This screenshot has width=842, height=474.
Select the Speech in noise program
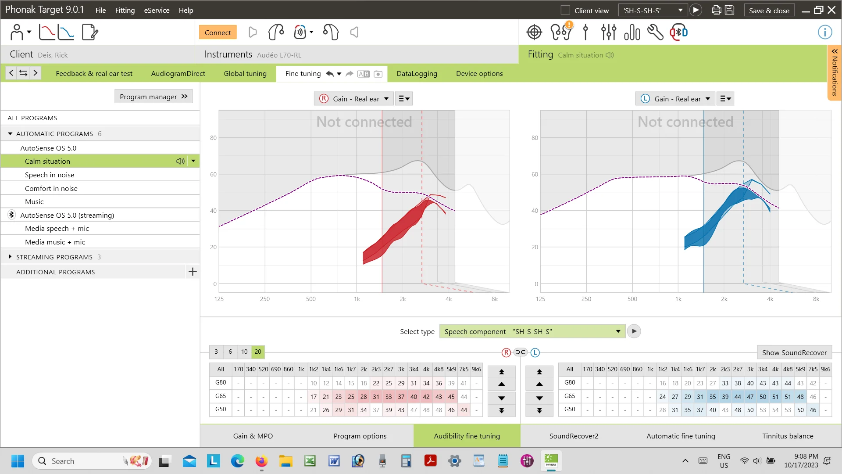point(100,175)
